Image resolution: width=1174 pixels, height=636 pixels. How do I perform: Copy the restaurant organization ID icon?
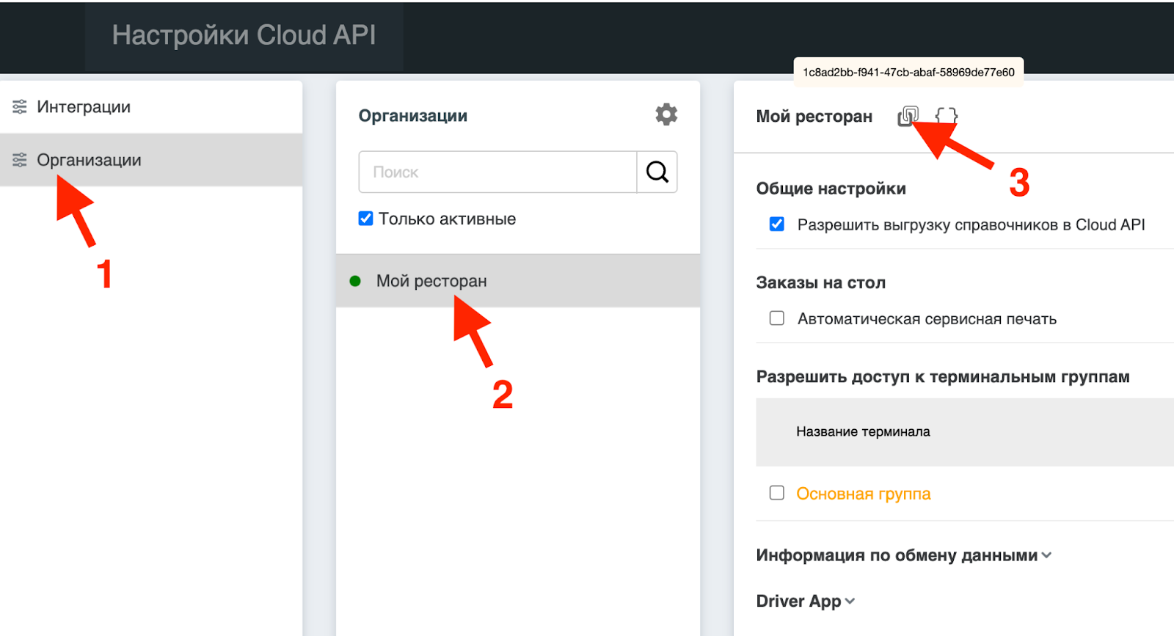[x=908, y=116]
